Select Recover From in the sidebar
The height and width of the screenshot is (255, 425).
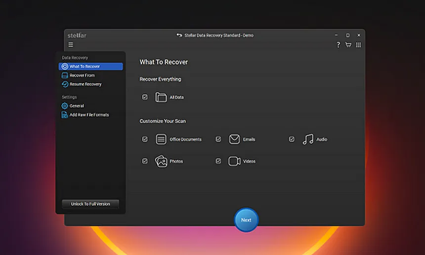pos(82,75)
